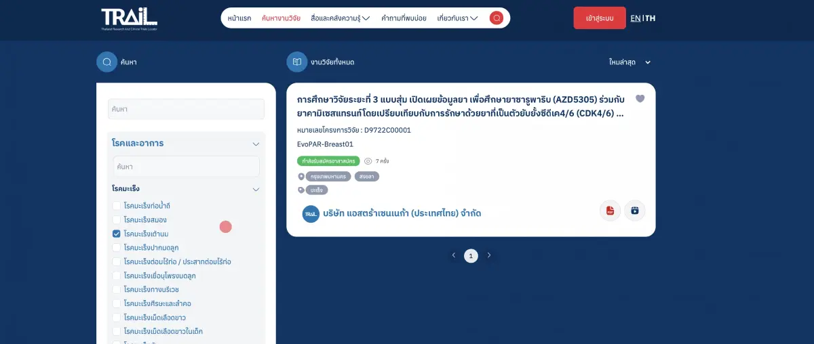814x344 pixels.
Task: Check โรคมะเร็งปากมดลูก checkbox
Action: pos(117,247)
